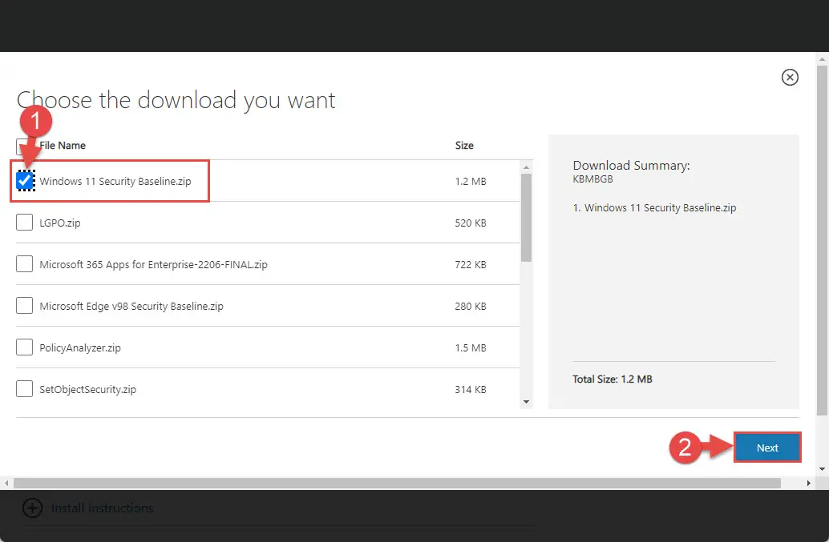This screenshot has height=542, width=829.
Task: Click file list scroll down arrow
Action: (x=526, y=402)
